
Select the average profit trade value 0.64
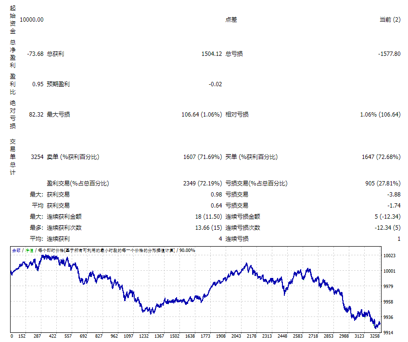[x=216, y=206]
